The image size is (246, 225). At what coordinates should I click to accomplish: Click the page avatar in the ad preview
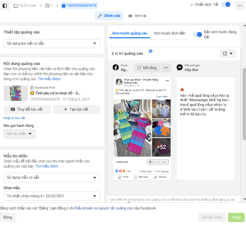point(119,82)
